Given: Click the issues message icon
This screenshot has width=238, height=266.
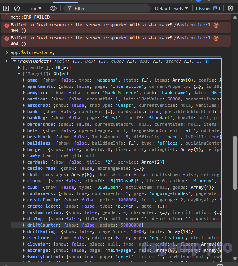Looking at the screenshot, I should pos(216,8).
